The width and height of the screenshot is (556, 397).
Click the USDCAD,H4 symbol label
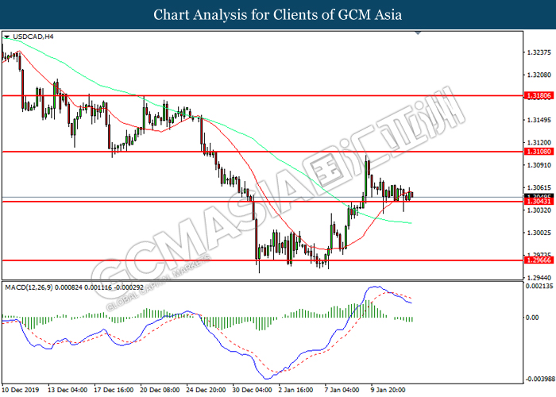tap(33, 37)
